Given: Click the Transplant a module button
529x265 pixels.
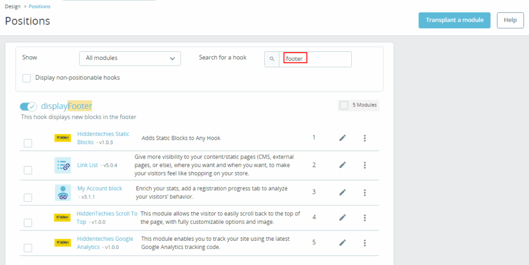Looking at the screenshot, I should click(x=454, y=20).
